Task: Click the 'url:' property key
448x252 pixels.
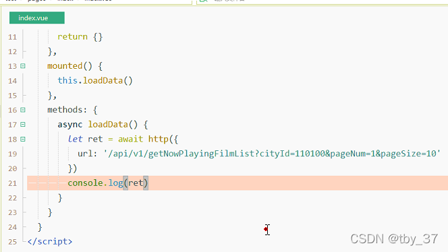Action: pos(88,154)
